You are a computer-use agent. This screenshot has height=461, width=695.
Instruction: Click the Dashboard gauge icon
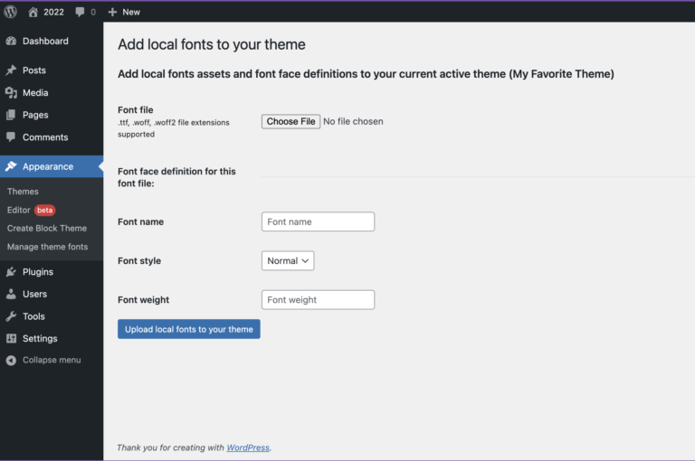(11, 42)
